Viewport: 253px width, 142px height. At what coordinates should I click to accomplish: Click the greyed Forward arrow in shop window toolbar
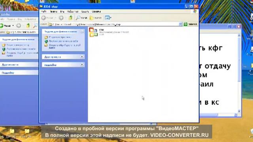(x=61, y=18)
